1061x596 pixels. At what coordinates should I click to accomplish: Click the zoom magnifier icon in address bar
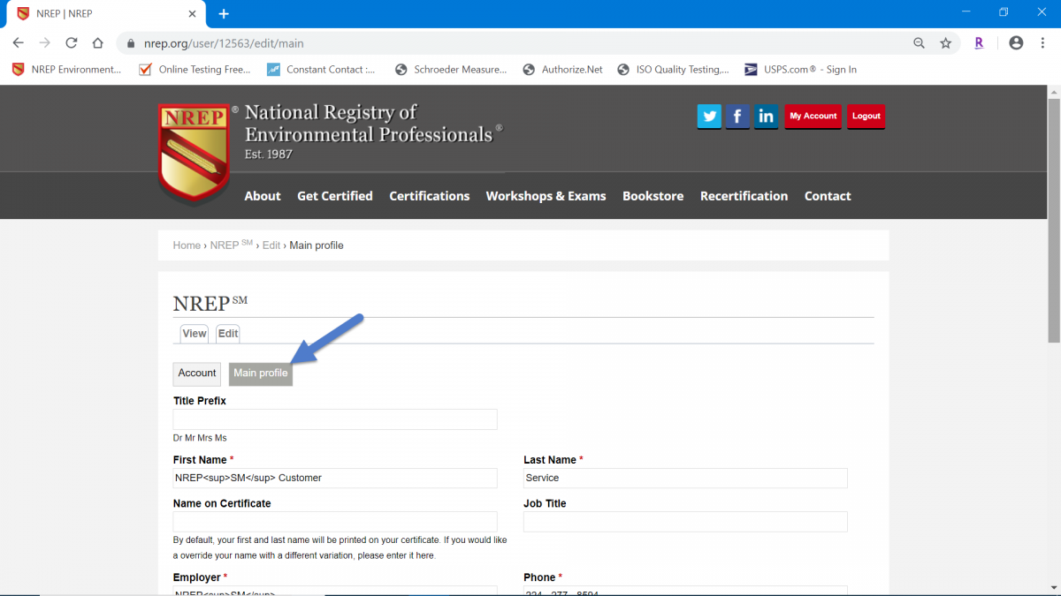[919, 42]
